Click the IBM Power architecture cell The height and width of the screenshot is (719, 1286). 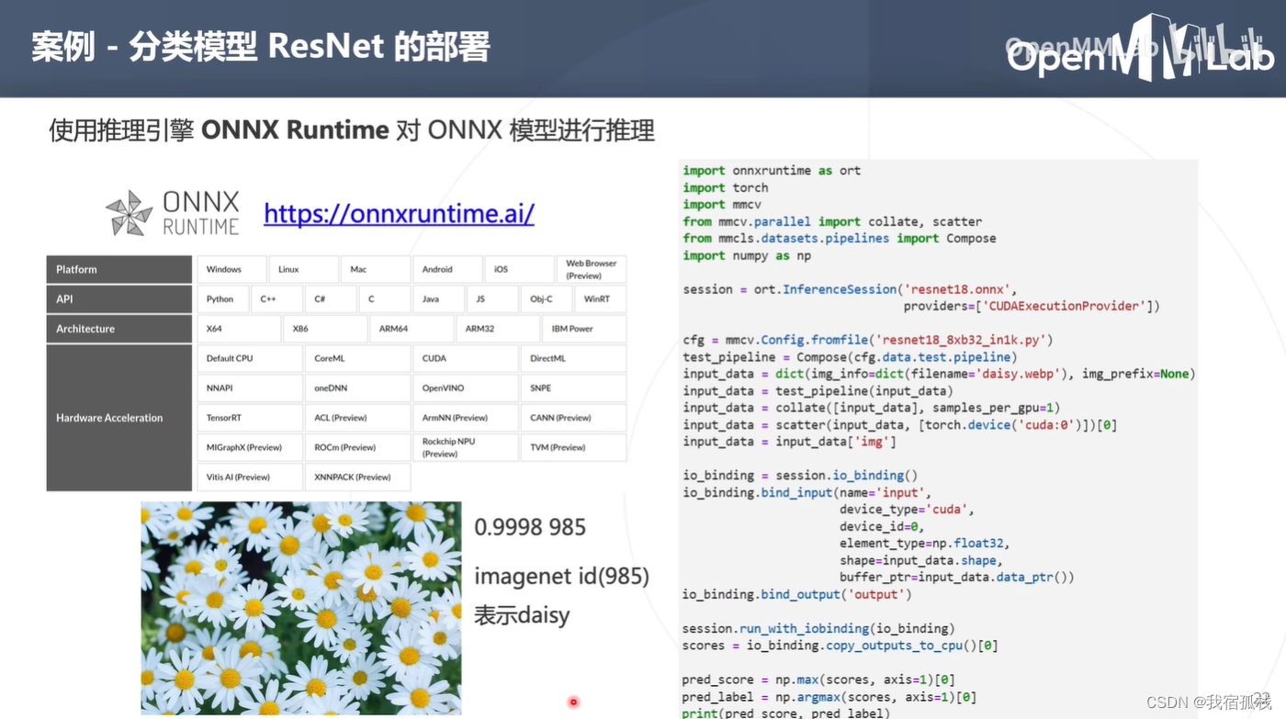tap(584, 329)
